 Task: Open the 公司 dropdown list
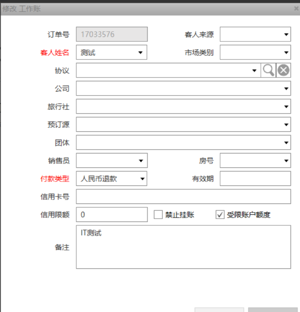point(286,88)
